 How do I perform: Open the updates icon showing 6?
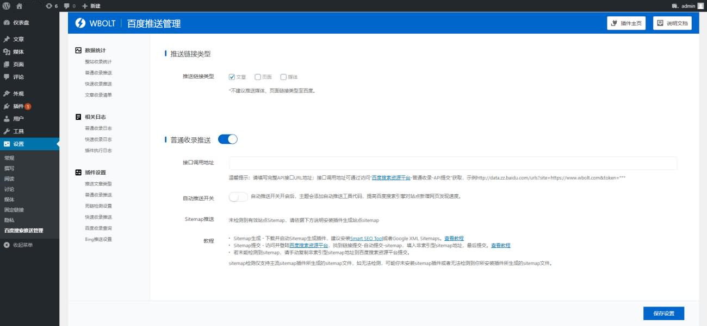[x=52, y=5]
